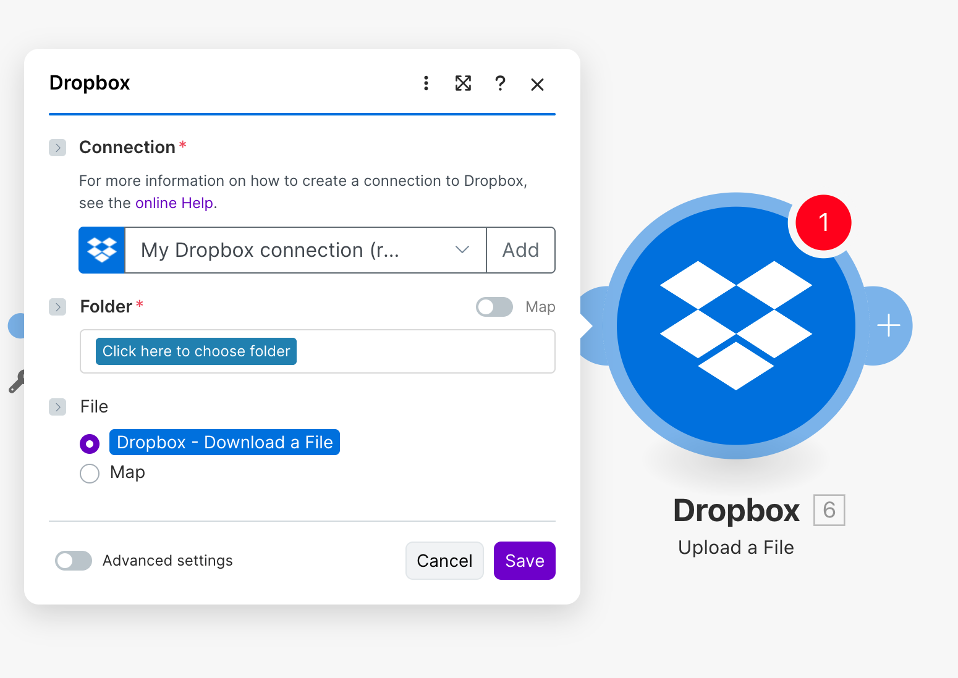The width and height of the screenshot is (958, 678).
Task: Add another module with the plus icon
Action: 889,325
